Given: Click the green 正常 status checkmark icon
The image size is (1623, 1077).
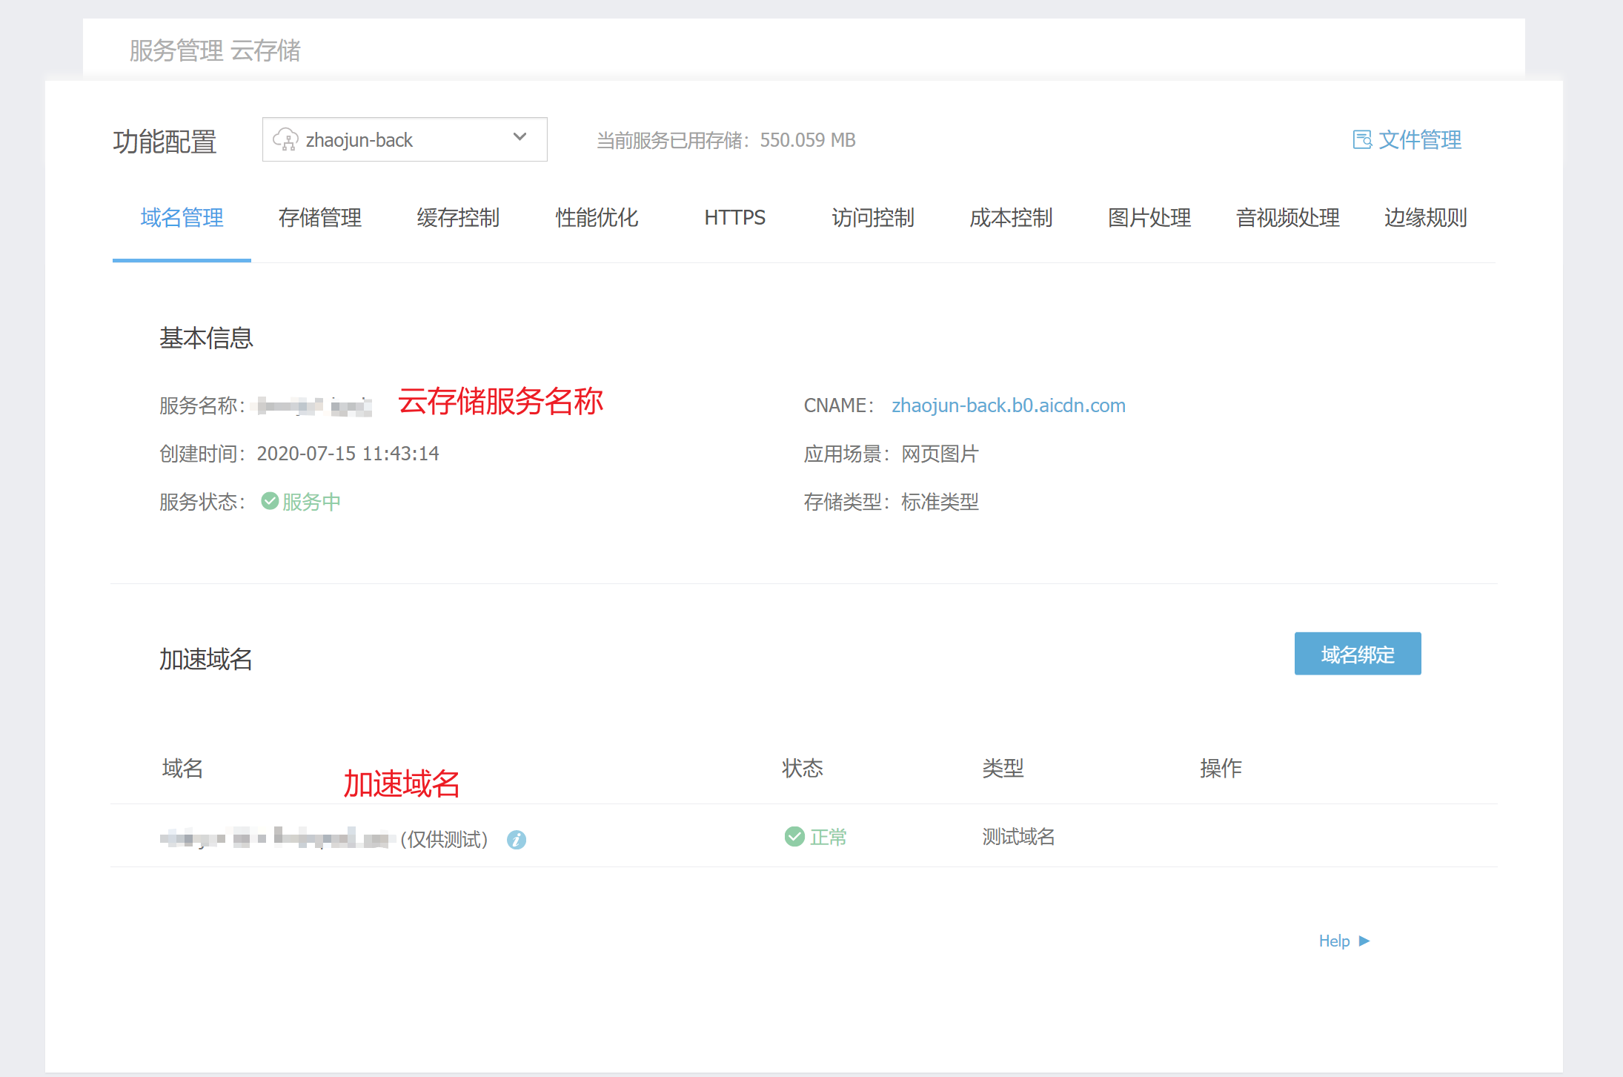Looking at the screenshot, I should pos(794,837).
